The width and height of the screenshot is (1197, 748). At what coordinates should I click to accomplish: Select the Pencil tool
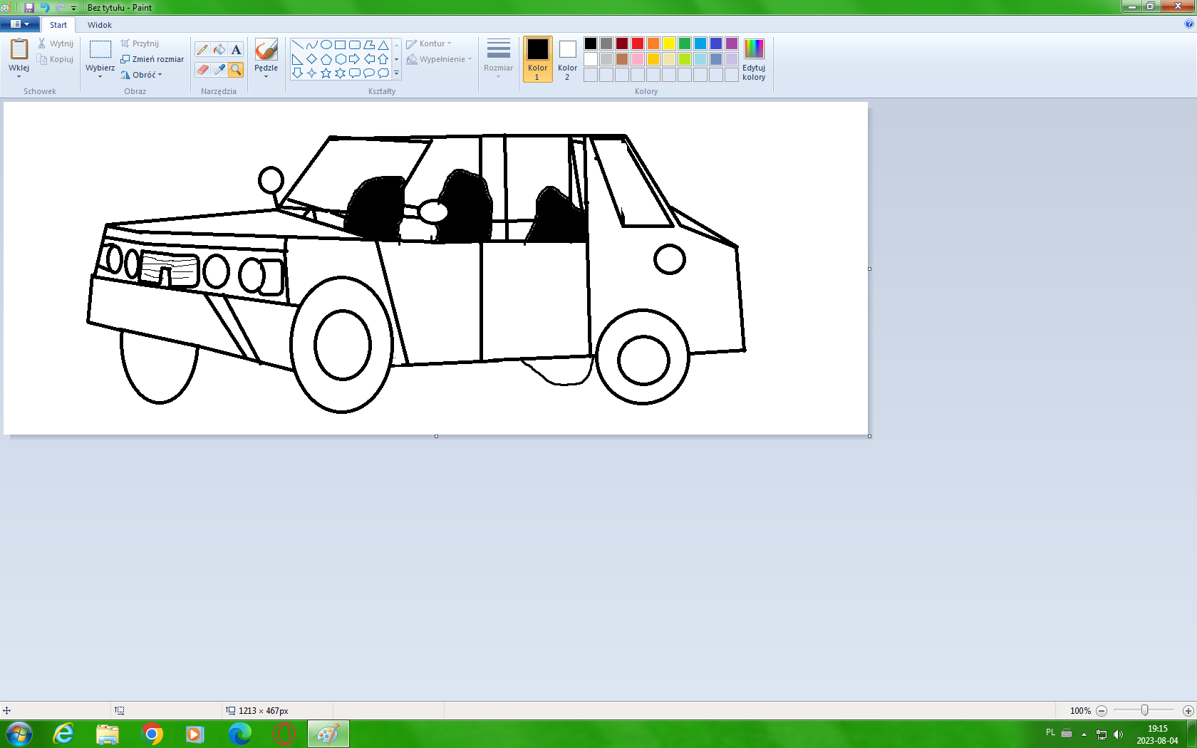[x=202, y=49]
